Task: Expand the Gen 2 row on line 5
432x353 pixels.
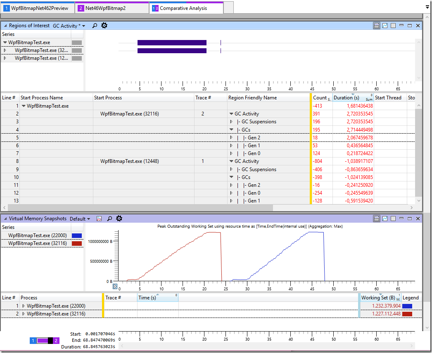Action: 231,138
